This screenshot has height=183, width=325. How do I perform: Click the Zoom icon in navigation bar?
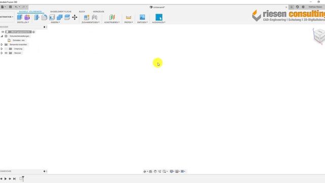click(159, 171)
